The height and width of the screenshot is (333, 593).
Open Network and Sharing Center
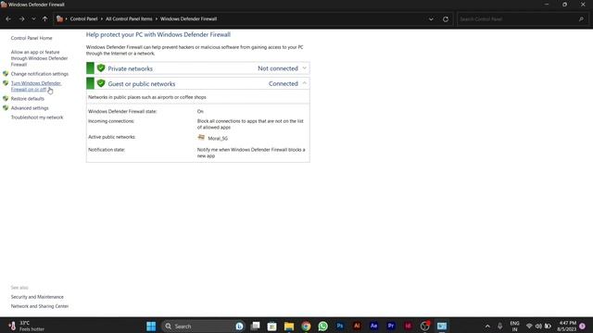click(40, 306)
